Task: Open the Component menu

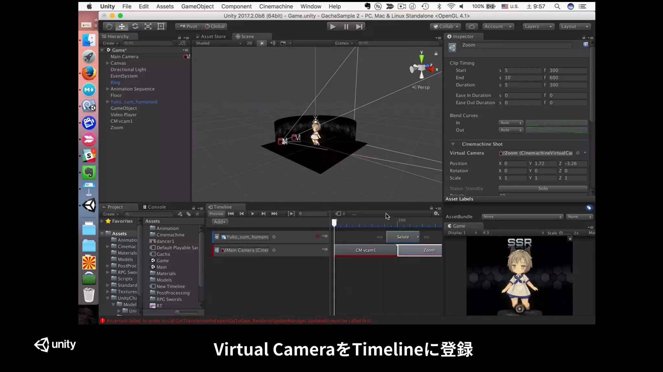Action: (236, 6)
